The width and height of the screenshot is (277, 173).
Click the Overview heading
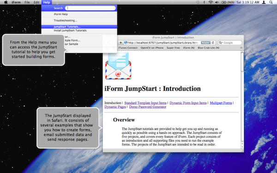124,119
